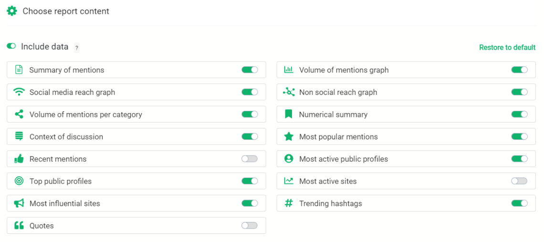
Task: Click Restore to default link
Action: point(507,47)
